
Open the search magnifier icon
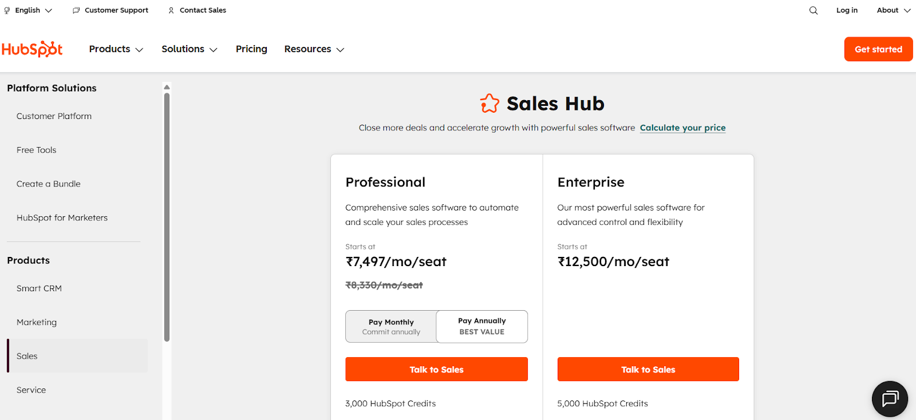pos(813,10)
